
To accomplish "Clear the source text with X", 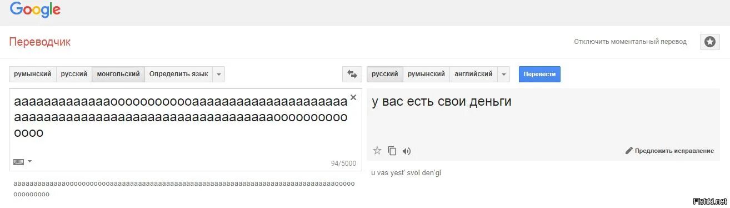I will (353, 97).
